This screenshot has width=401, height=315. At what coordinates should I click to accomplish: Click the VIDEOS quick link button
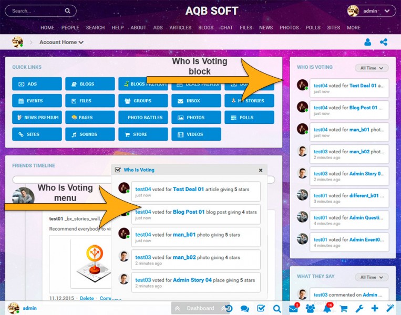(196, 134)
